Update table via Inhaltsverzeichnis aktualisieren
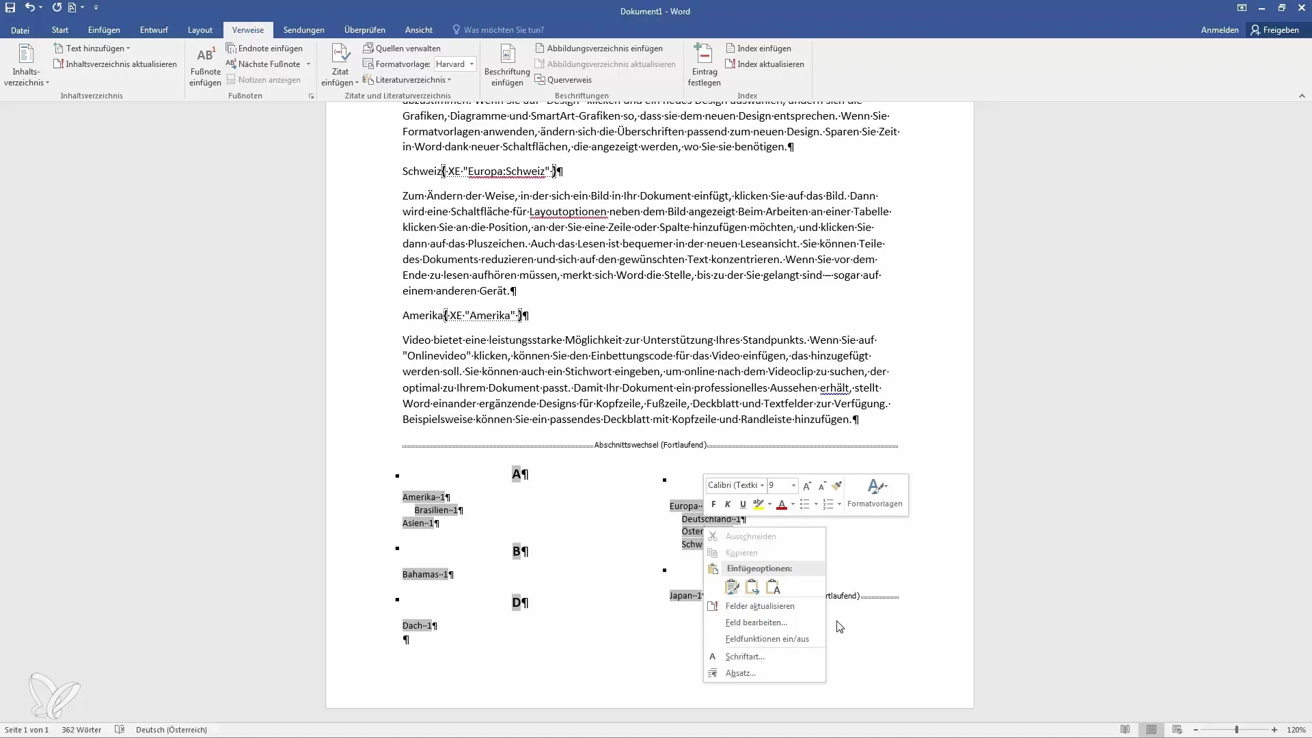This screenshot has height=738, width=1312. pos(115,64)
